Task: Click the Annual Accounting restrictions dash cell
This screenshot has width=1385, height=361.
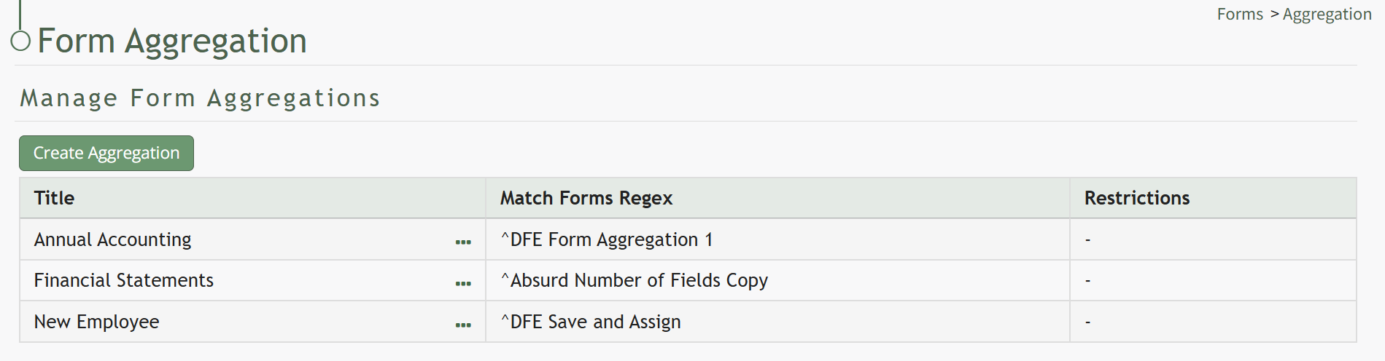Action: pos(1088,240)
